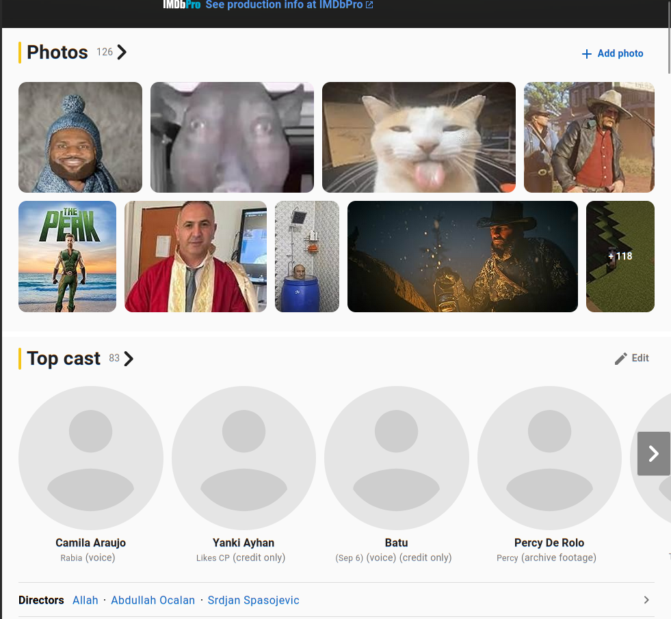
Task: Open the cowboys in western town photo
Action: pos(589,137)
